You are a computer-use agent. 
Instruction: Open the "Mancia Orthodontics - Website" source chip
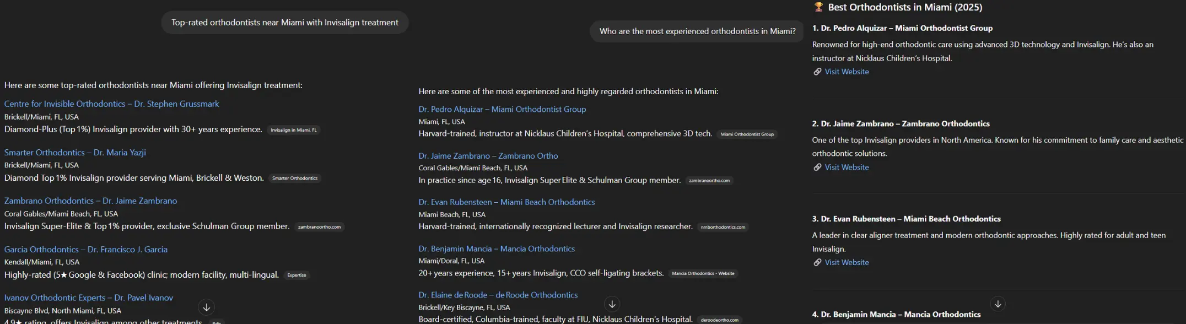703,273
